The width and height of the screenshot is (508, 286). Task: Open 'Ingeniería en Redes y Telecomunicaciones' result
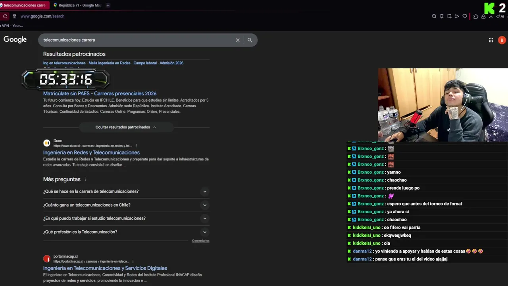pyautogui.click(x=91, y=153)
